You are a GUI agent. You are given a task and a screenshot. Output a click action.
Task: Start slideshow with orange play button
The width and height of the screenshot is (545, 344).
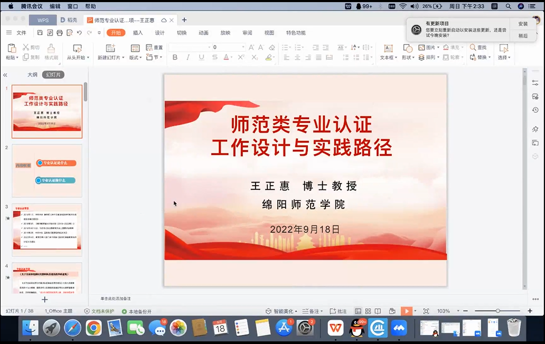406,311
